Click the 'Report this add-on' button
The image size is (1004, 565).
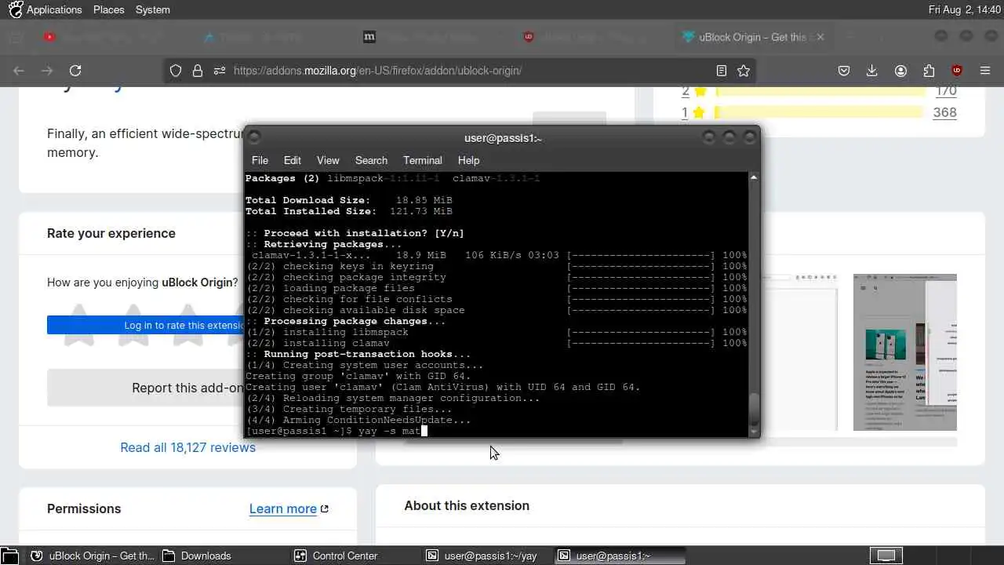coord(145,388)
